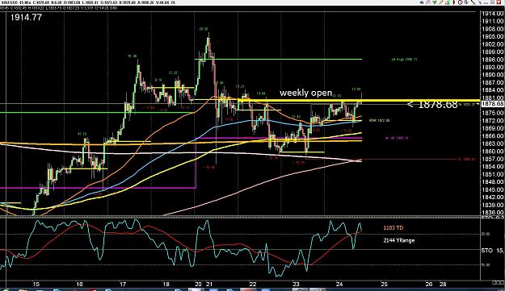The image size is (505, 291).
Task: Click the green bar chart icon in top toolbar
Action: 448,2
